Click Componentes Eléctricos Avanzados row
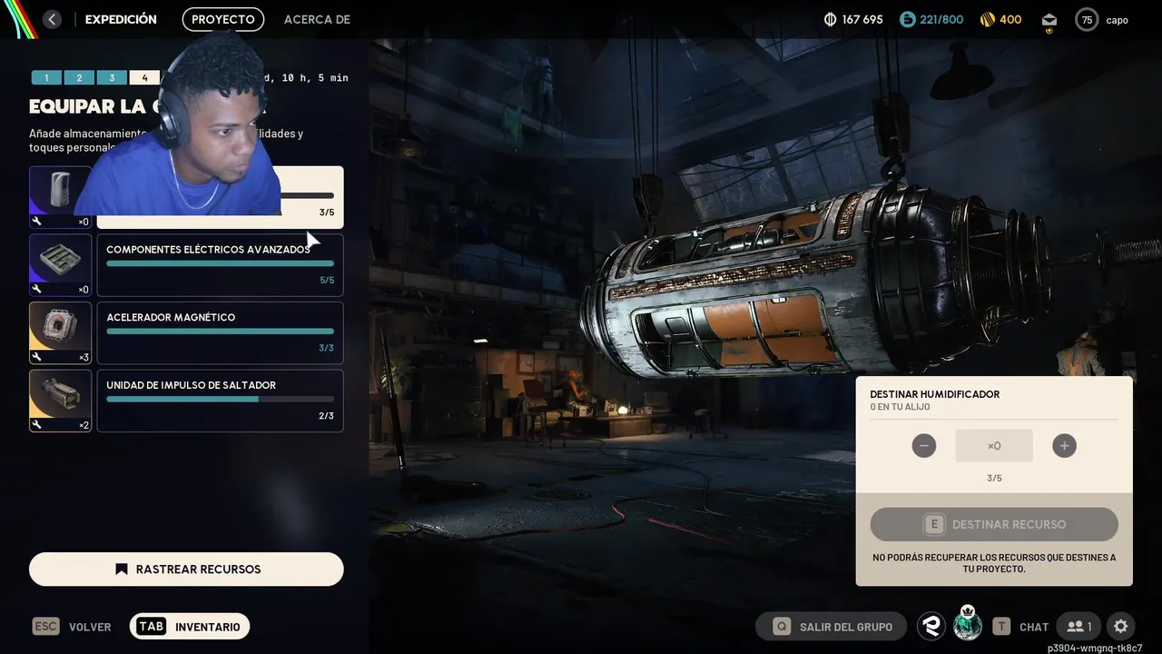The image size is (1162, 654). point(221,265)
